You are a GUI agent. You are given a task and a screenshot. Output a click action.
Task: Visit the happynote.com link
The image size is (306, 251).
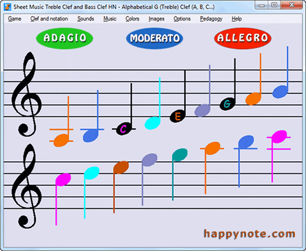pyautogui.click(x=249, y=234)
